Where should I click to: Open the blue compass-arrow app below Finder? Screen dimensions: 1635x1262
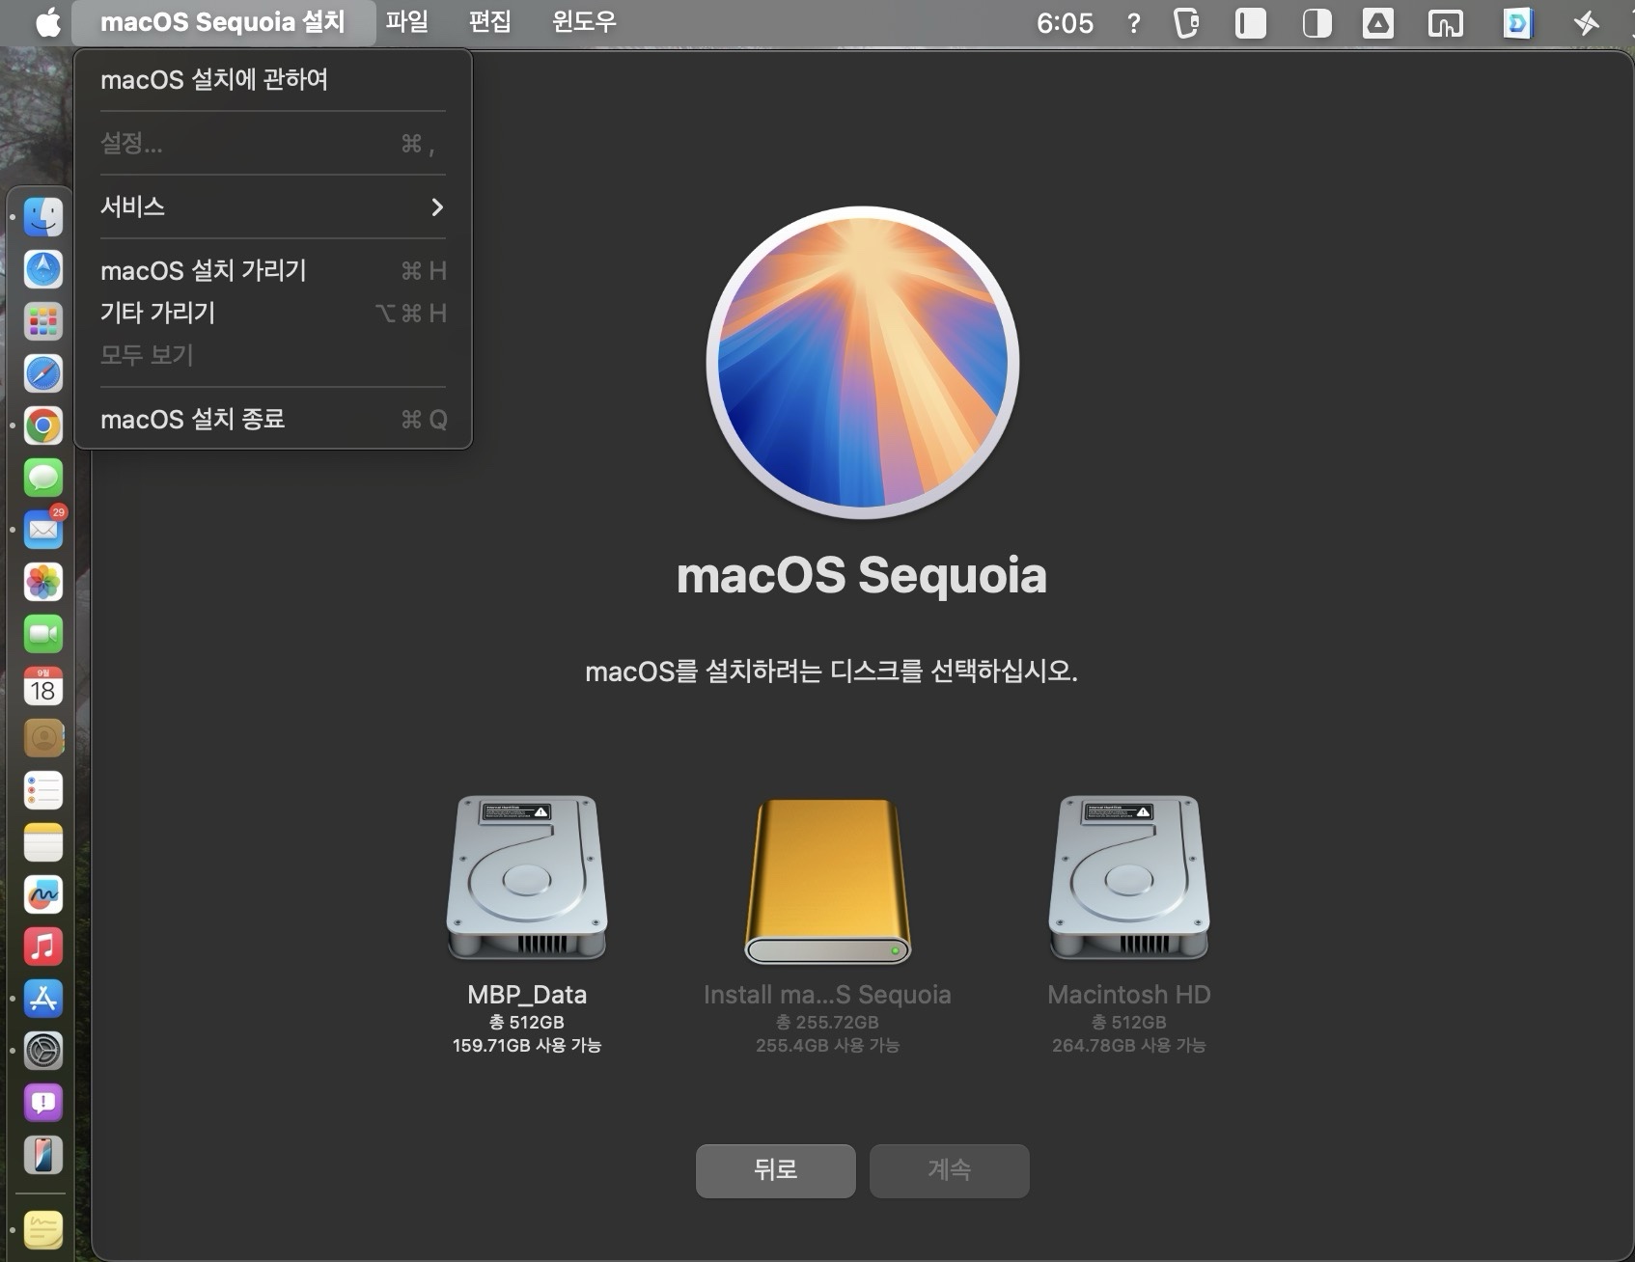(43, 269)
